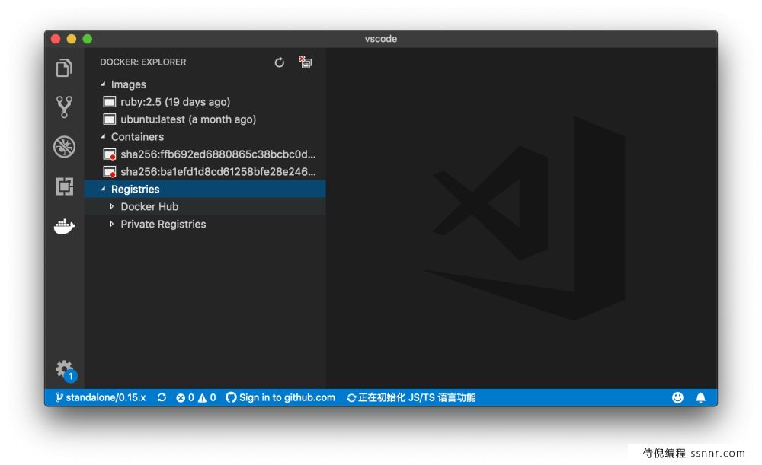Select the sha256:ffb692ed6880865c38bcbc0d container

point(218,154)
